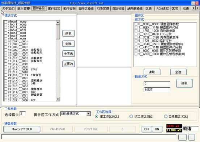The image size is (200, 142).
Task: Switch to 固件回写 tab
Action: 54,9
